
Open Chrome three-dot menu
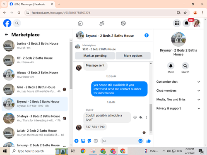coord(202,13)
